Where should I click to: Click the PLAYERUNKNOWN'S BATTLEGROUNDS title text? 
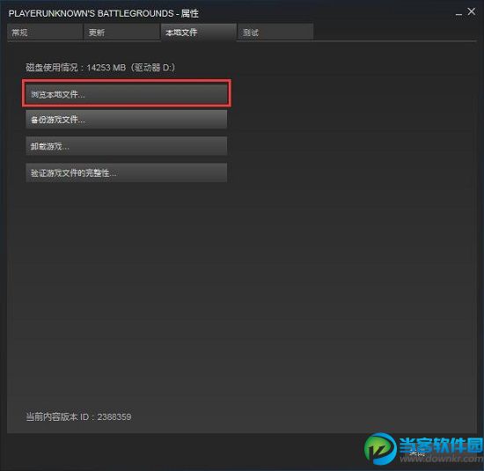[x=91, y=13]
